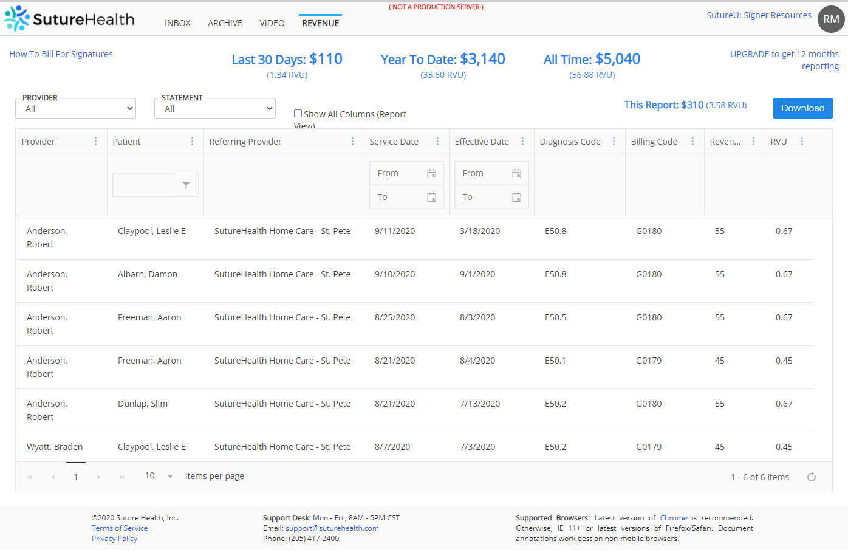Select the Revenue tab
Screen dimensions: 848x552
320,23
